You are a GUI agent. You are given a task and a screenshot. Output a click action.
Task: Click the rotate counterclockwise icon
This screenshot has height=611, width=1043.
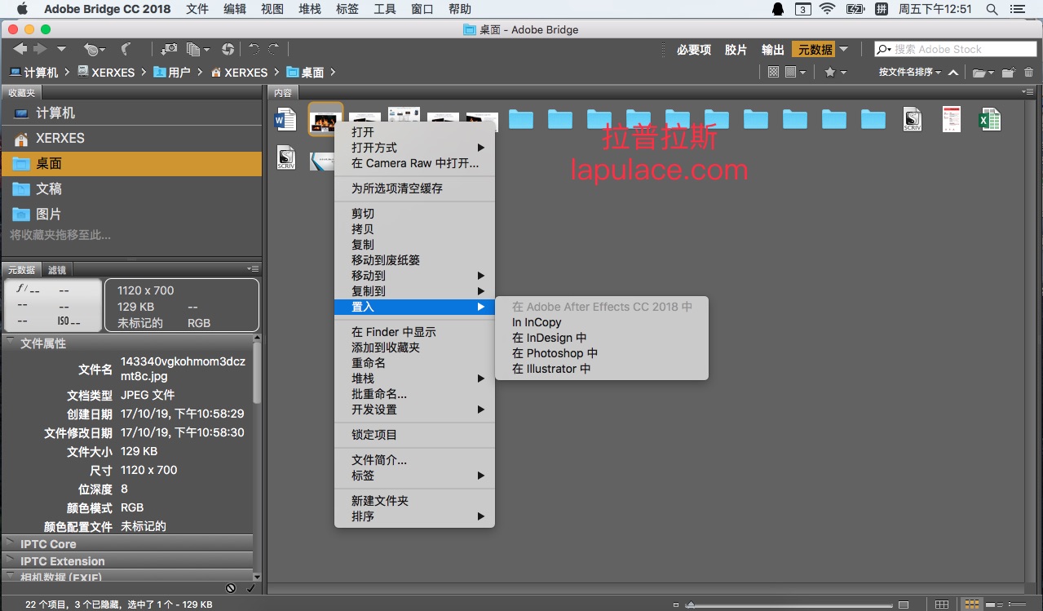(x=254, y=49)
